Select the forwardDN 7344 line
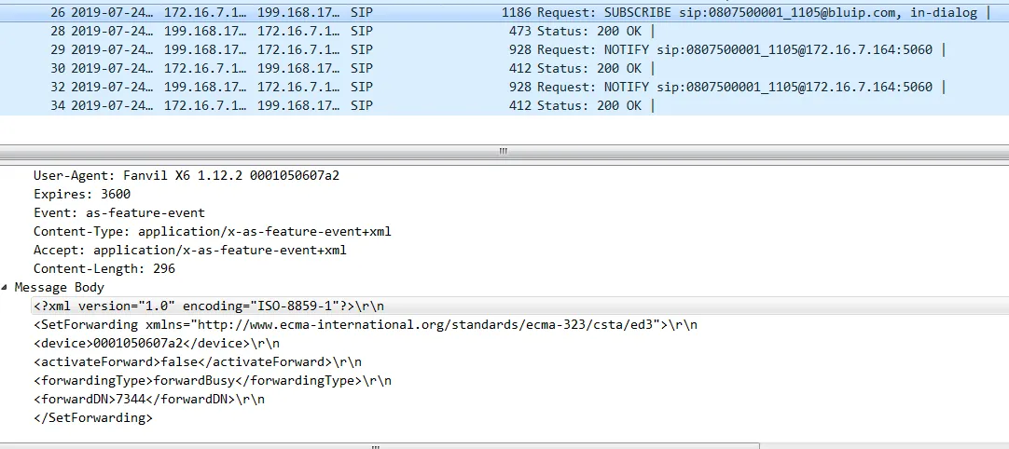This screenshot has width=1009, height=449. pos(149,400)
